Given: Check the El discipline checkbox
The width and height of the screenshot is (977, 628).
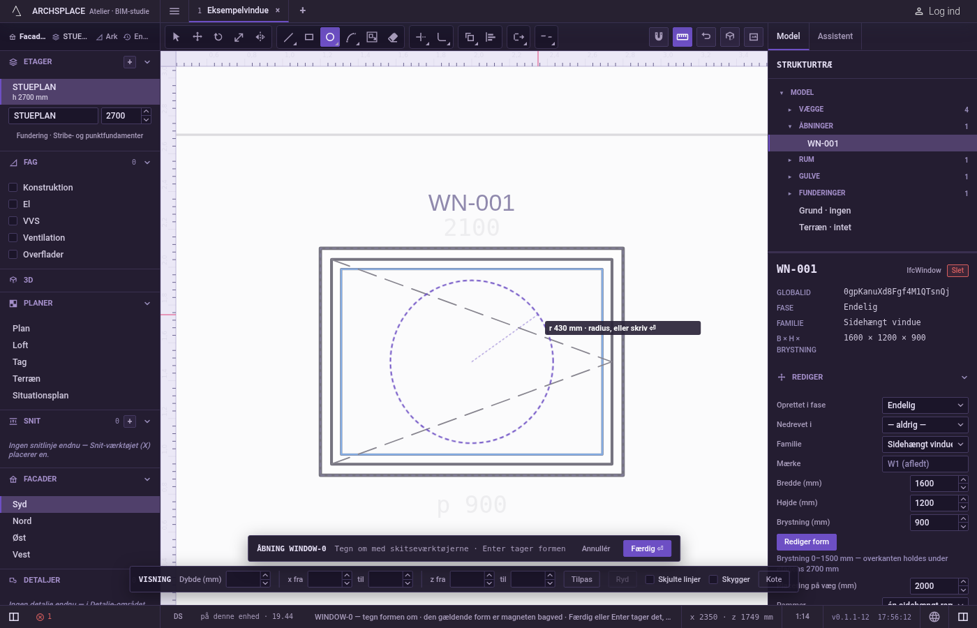Looking at the screenshot, I should pyautogui.click(x=13, y=204).
